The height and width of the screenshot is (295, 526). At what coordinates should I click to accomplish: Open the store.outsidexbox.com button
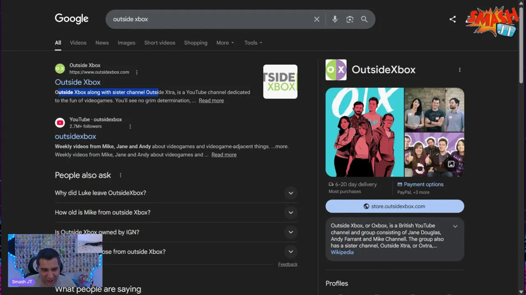(x=395, y=206)
